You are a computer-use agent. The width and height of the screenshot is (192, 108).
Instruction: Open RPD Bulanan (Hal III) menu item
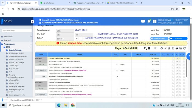(16, 53)
